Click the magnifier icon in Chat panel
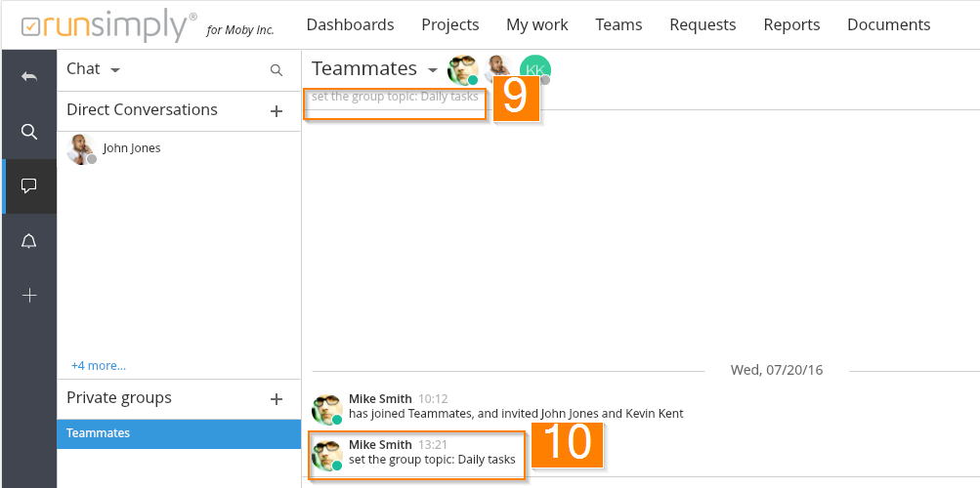 (x=277, y=70)
